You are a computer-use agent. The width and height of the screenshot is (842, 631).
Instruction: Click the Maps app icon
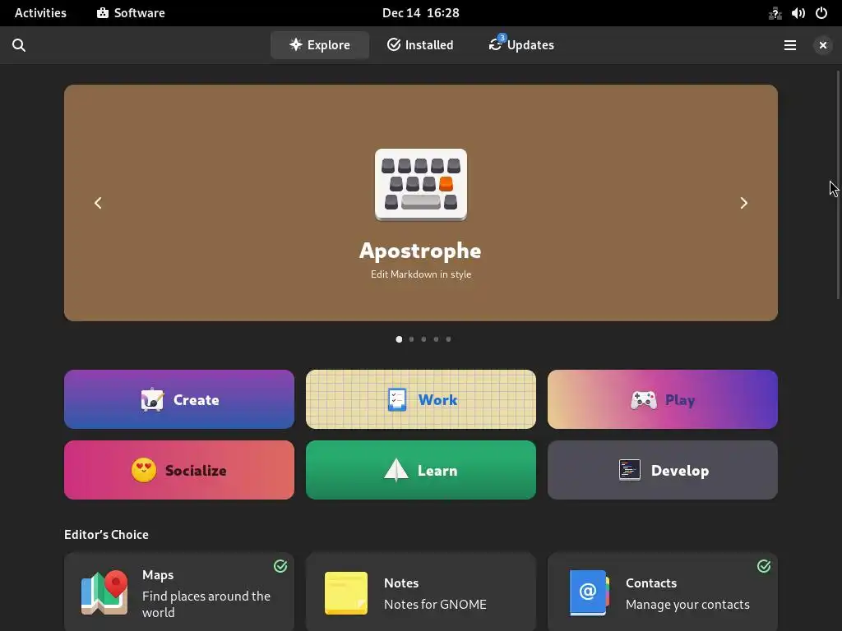coord(104,593)
